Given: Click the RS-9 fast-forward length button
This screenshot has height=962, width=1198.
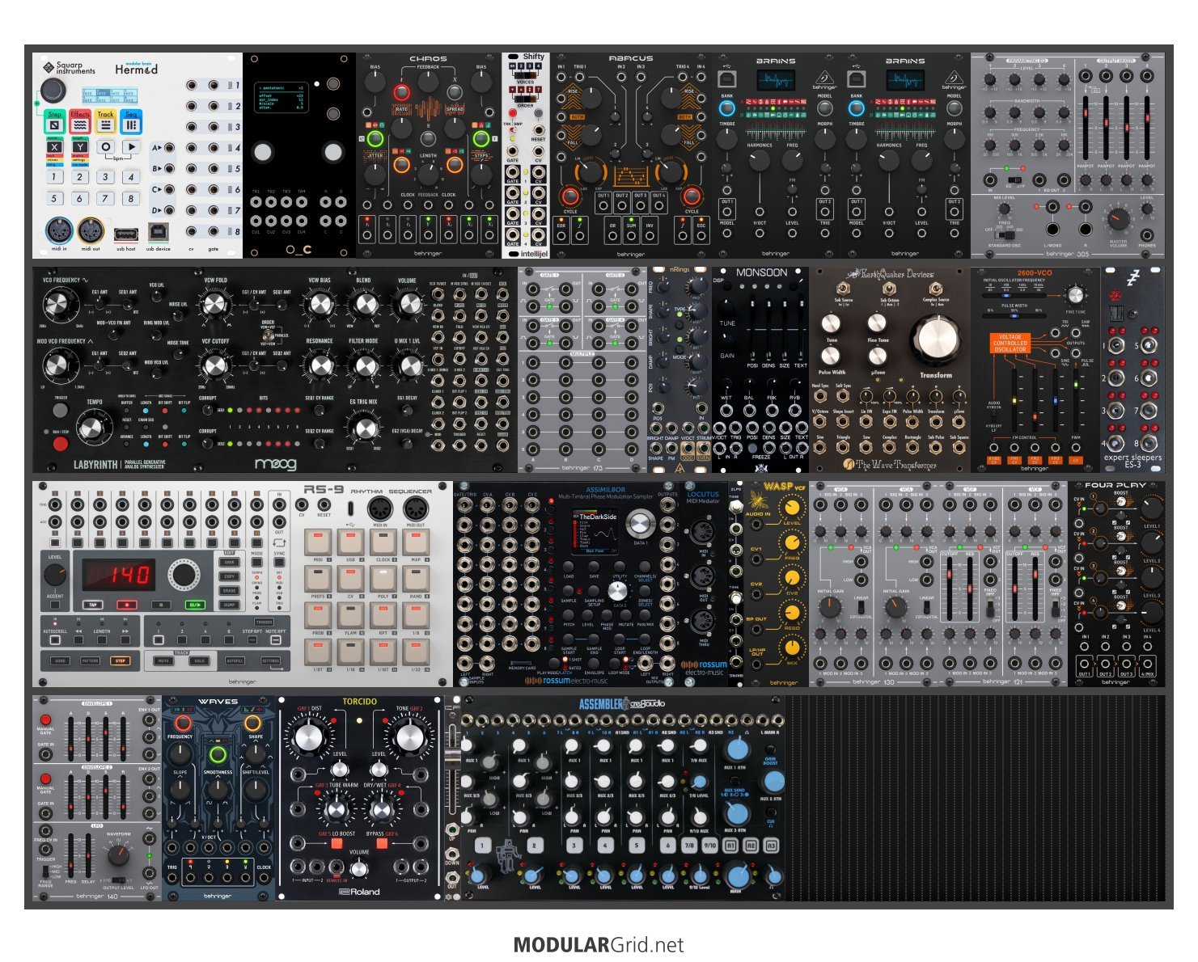Looking at the screenshot, I should (x=125, y=639).
